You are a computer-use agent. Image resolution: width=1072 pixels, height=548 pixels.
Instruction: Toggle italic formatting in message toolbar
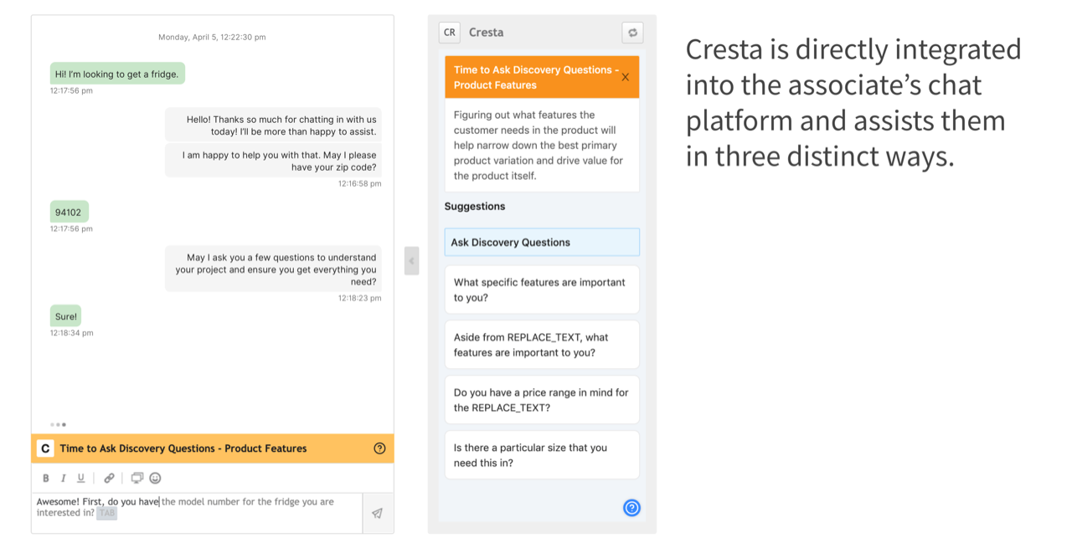[x=63, y=479]
